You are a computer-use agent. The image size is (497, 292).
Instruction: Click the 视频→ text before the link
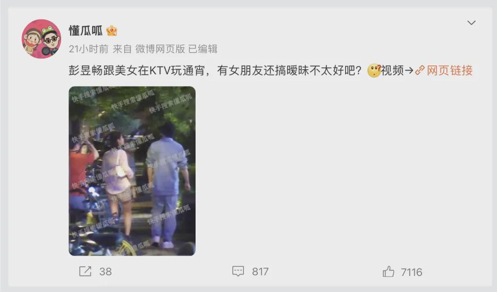pos(398,70)
